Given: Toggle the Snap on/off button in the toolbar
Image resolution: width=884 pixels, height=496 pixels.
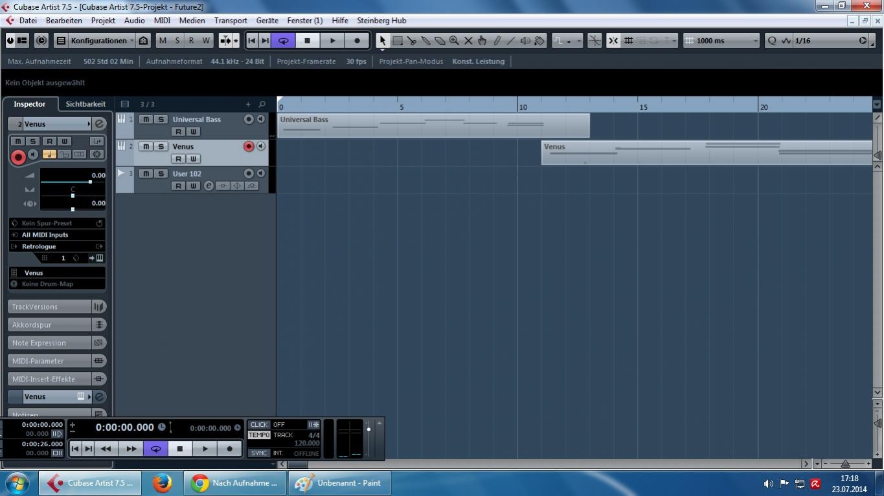Looking at the screenshot, I should pyautogui.click(x=613, y=41).
